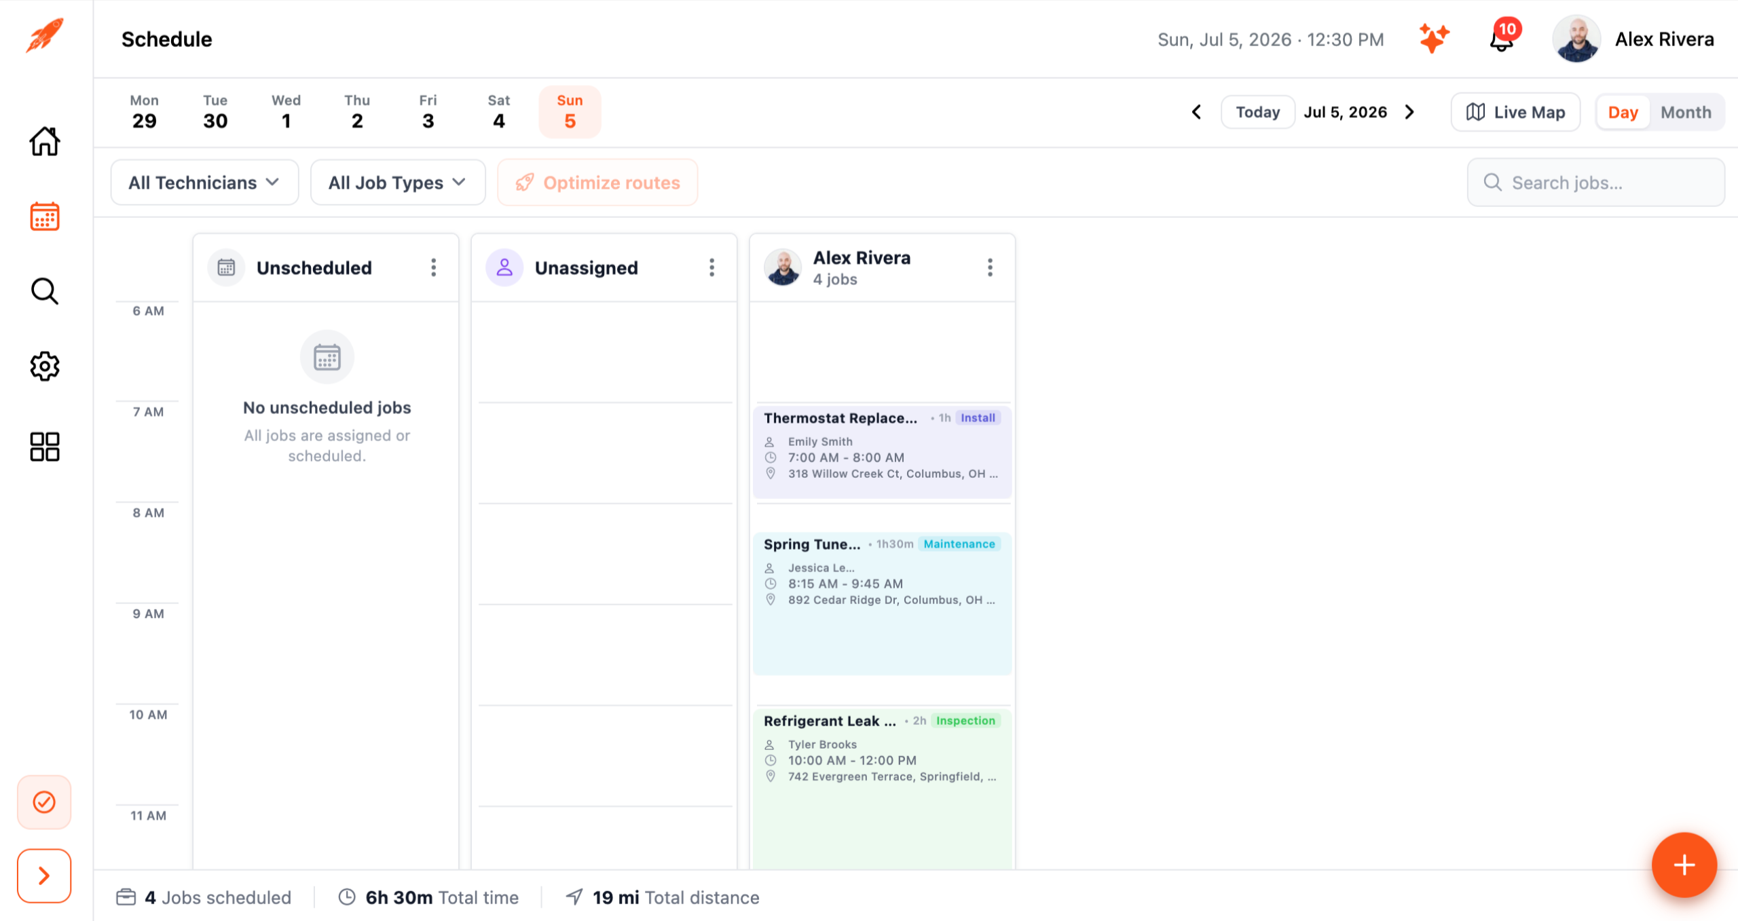The height and width of the screenshot is (921, 1738).
Task: Open the calendar Schedule sidebar icon
Action: pyautogui.click(x=45, y=217)
